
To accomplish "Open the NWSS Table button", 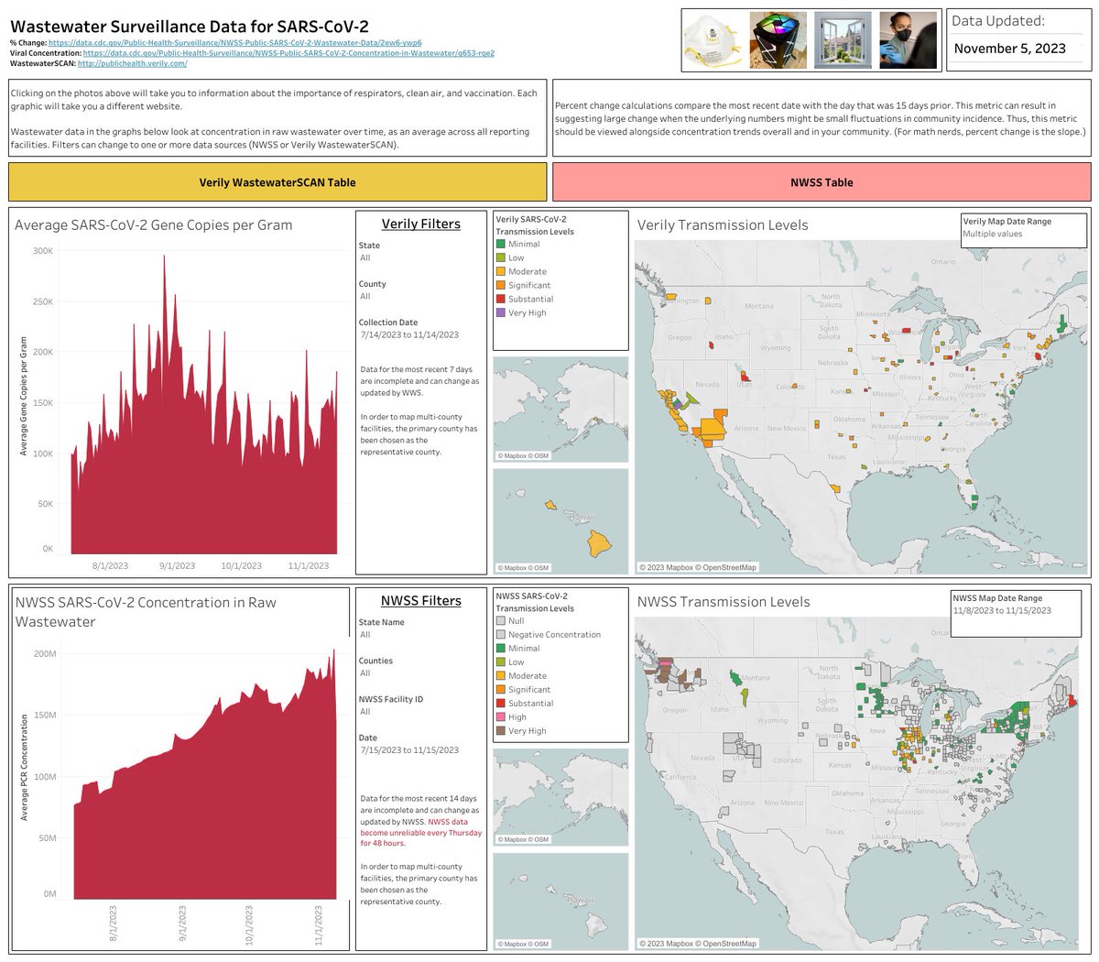I will tap(822, 182).
